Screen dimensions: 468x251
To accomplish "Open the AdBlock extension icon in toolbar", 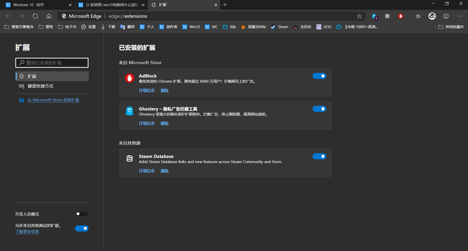I will click(x=401, y=16).
